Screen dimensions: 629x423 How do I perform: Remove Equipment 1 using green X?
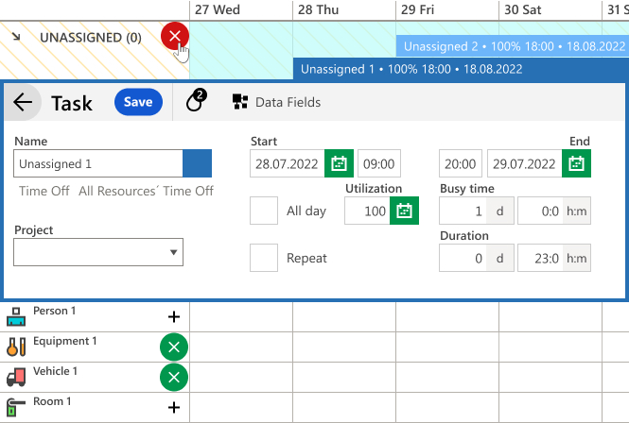pyautogui.click(x=174, y=347)
